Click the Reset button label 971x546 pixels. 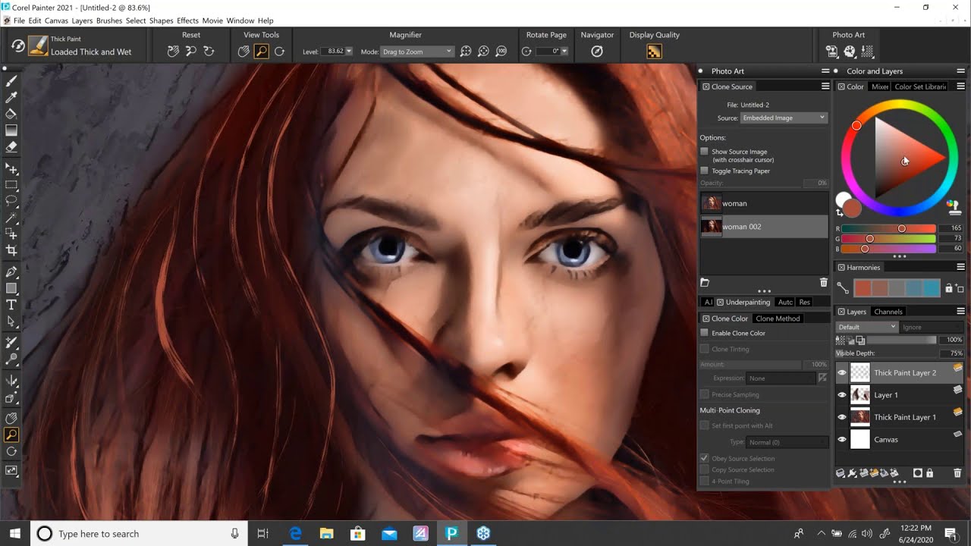[191, 35]
